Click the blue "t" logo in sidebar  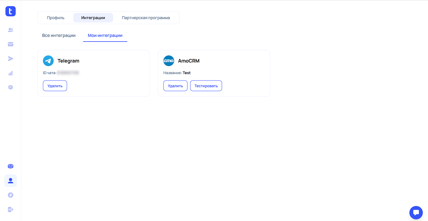(x=10, y=11)
